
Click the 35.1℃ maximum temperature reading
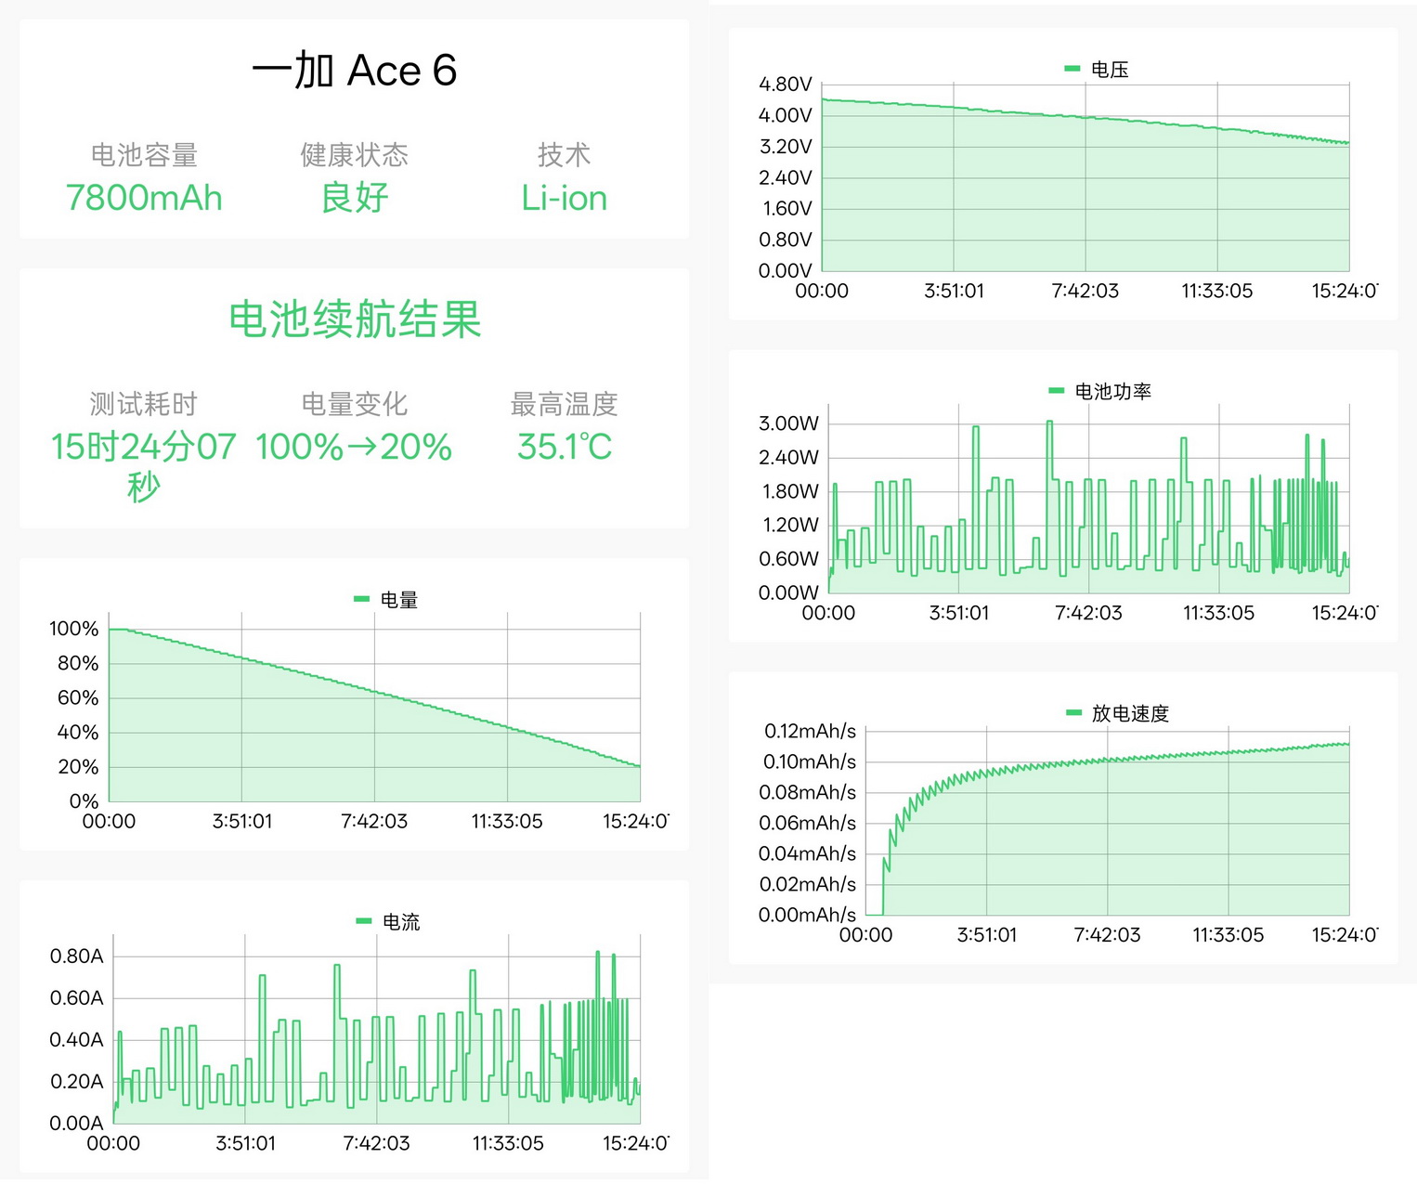564,448
